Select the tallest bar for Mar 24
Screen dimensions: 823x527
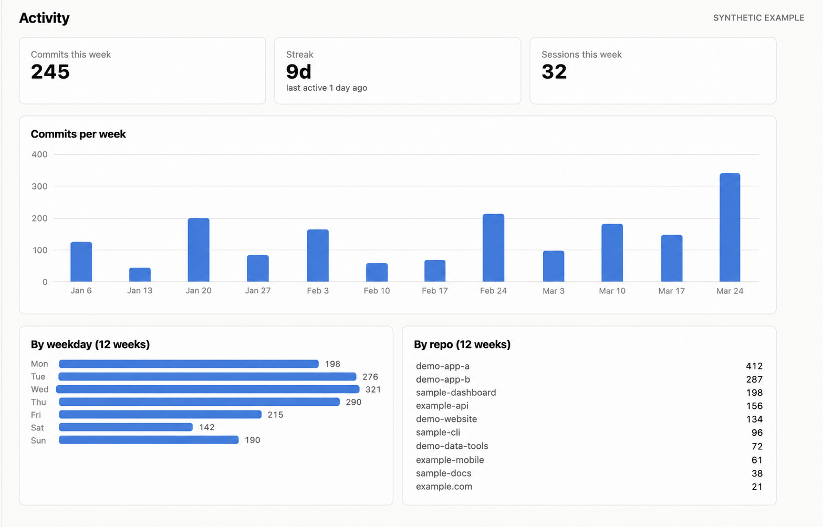click(730, 227)
